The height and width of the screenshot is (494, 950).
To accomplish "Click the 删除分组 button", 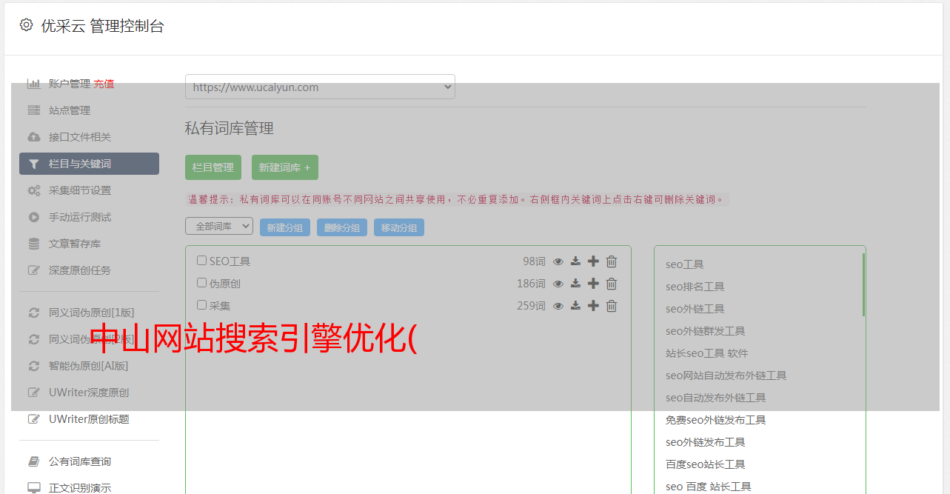I will click(342, 227).
